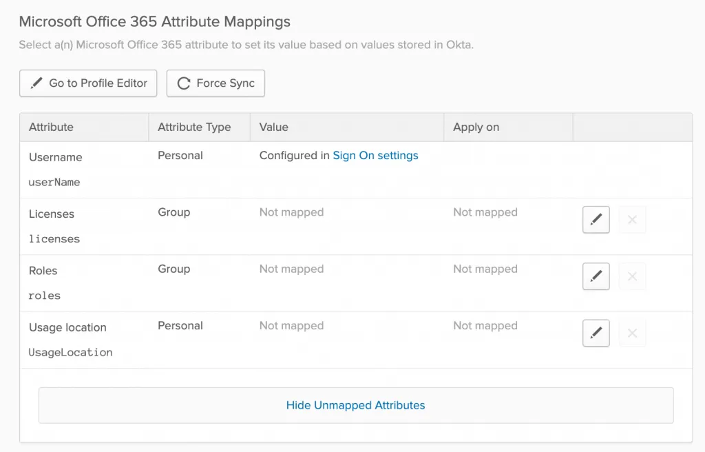Click the Attribute Type column header
Image resolution: width=705 pixels, height=452 pixels.
coord(194,127)
